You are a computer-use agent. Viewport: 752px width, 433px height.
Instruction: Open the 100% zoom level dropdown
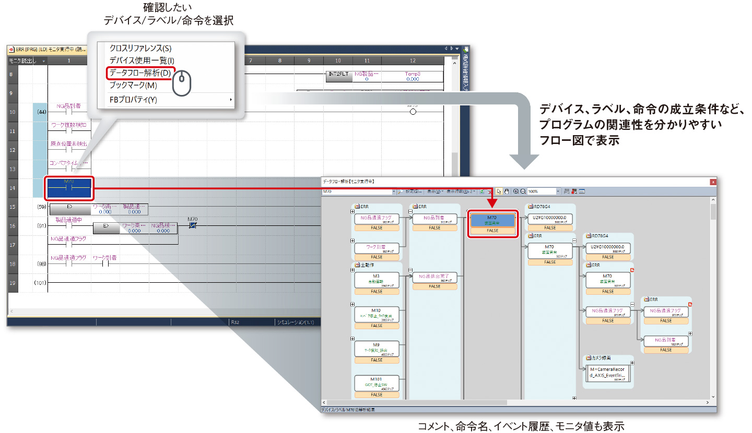tap(558, 191)
